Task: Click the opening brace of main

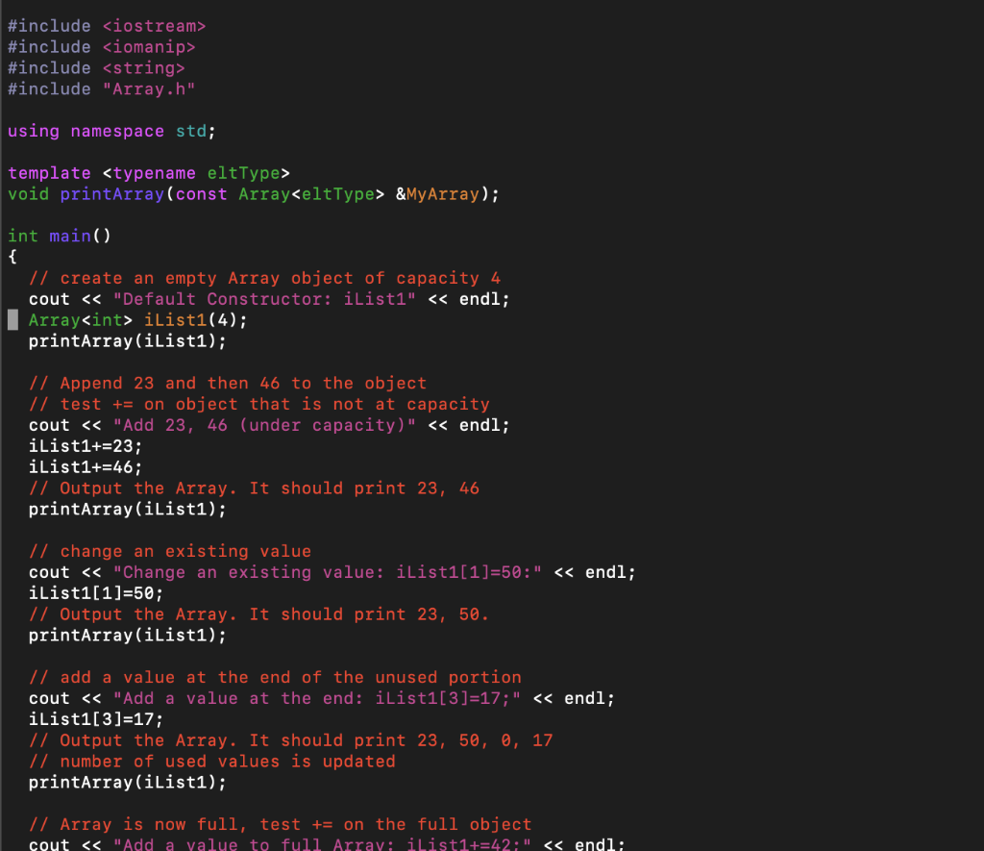Action: click(12, 257)
